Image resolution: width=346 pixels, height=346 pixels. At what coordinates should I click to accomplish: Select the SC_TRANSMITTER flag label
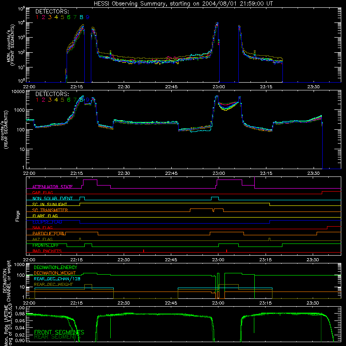click(x=50, y=210)
